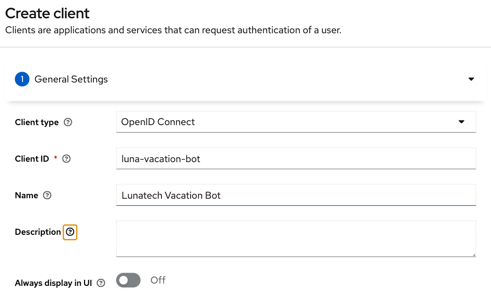Click the Description field label
This screenshot has width=491, height=299.
tap(38, 232)
